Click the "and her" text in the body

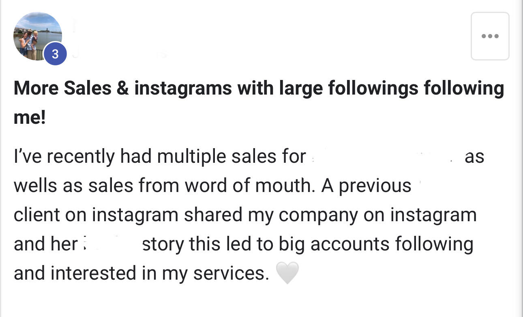pos(45,244)
